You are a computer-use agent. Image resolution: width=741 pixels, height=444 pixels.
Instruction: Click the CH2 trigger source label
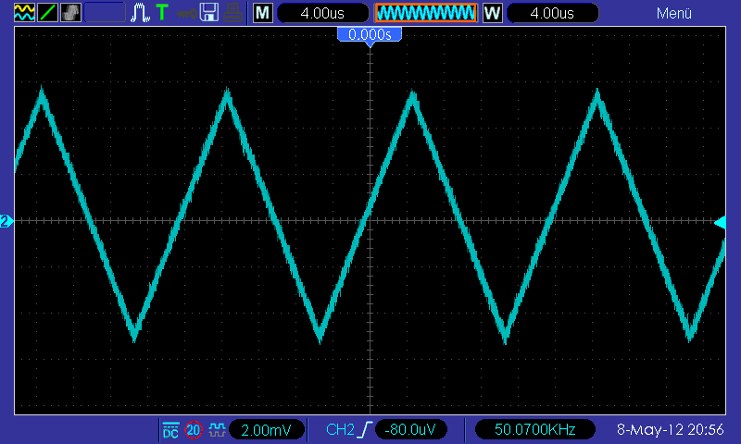point(340,430)
